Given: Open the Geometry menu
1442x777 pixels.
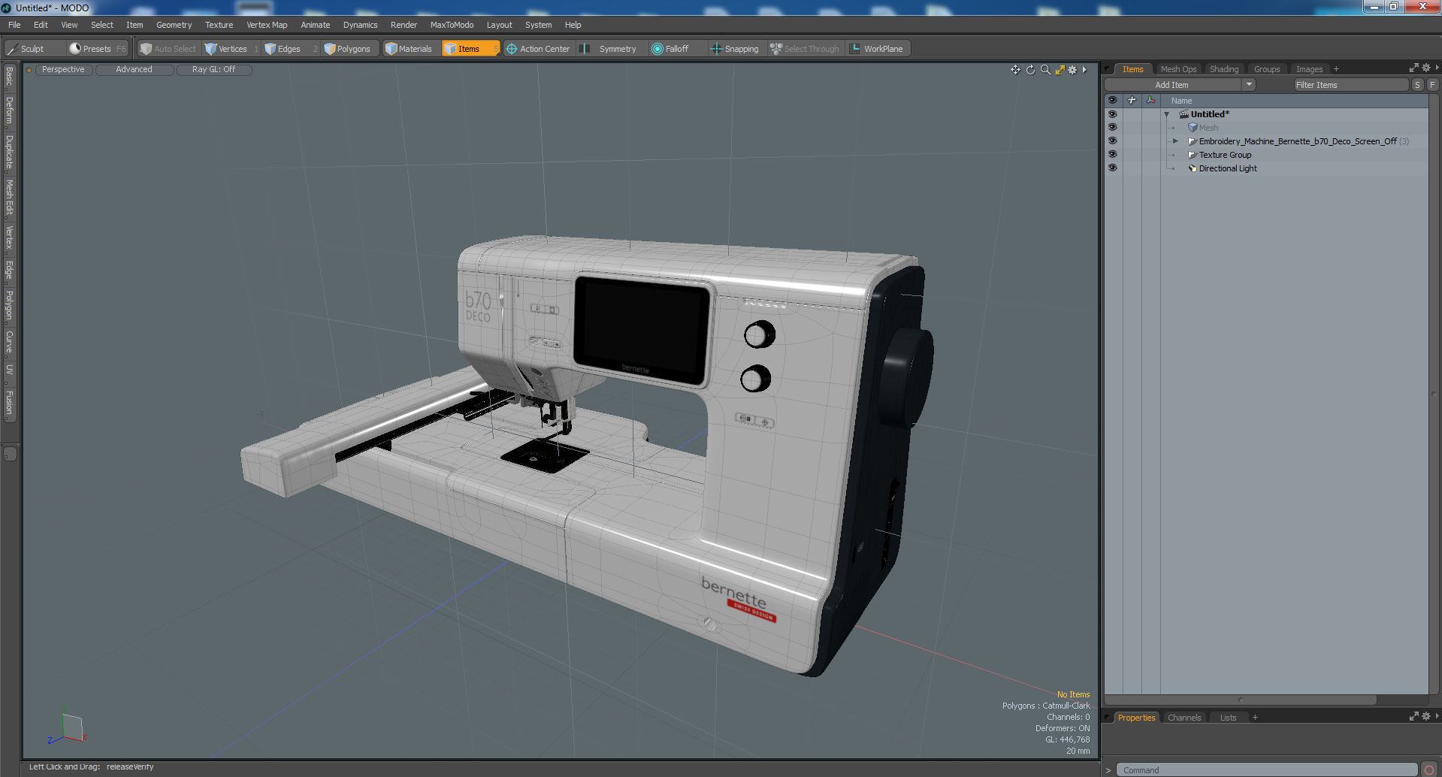Looking at the screenshot, I should click(174, 25).
